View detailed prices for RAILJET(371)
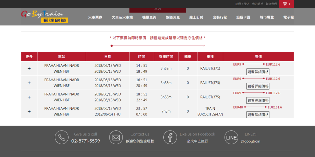 coord(258,72)
